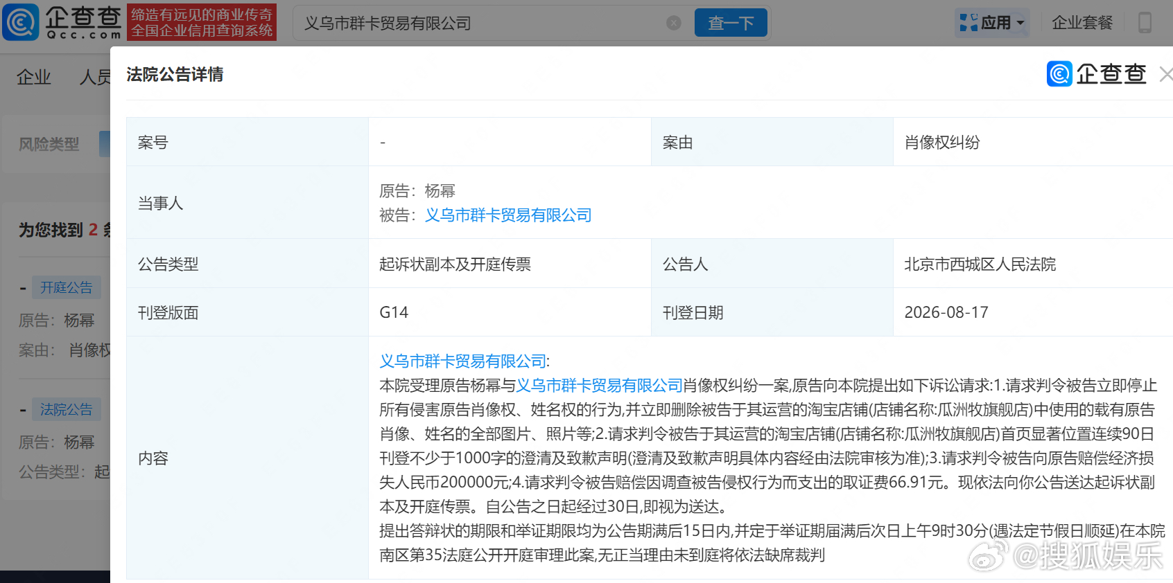Open defendant 义乌市群卡贸易有限公司 link in 当事人 row

(508, 215)
